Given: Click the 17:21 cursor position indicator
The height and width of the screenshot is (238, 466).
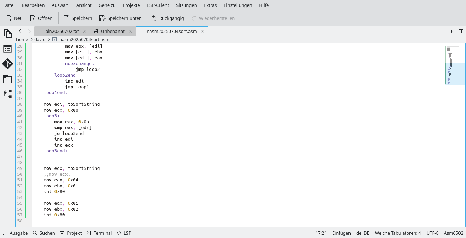Looking at the screenshot, I should (x=321, y=233).
